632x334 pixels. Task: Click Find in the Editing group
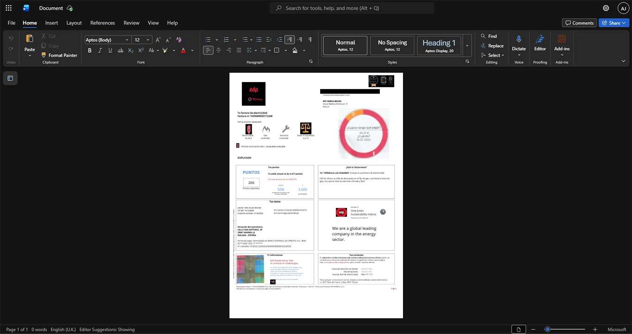[x=489, y=36]
